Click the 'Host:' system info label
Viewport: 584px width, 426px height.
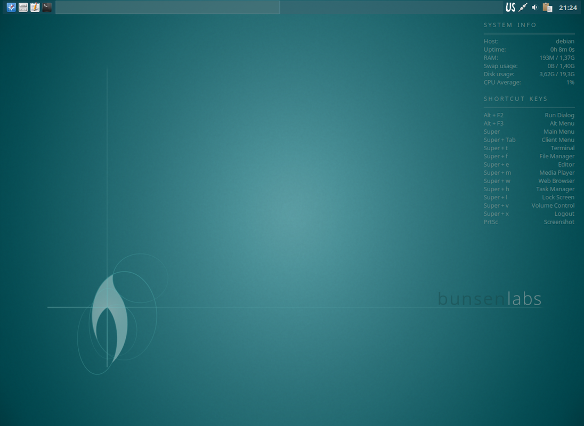coord(491,42)
